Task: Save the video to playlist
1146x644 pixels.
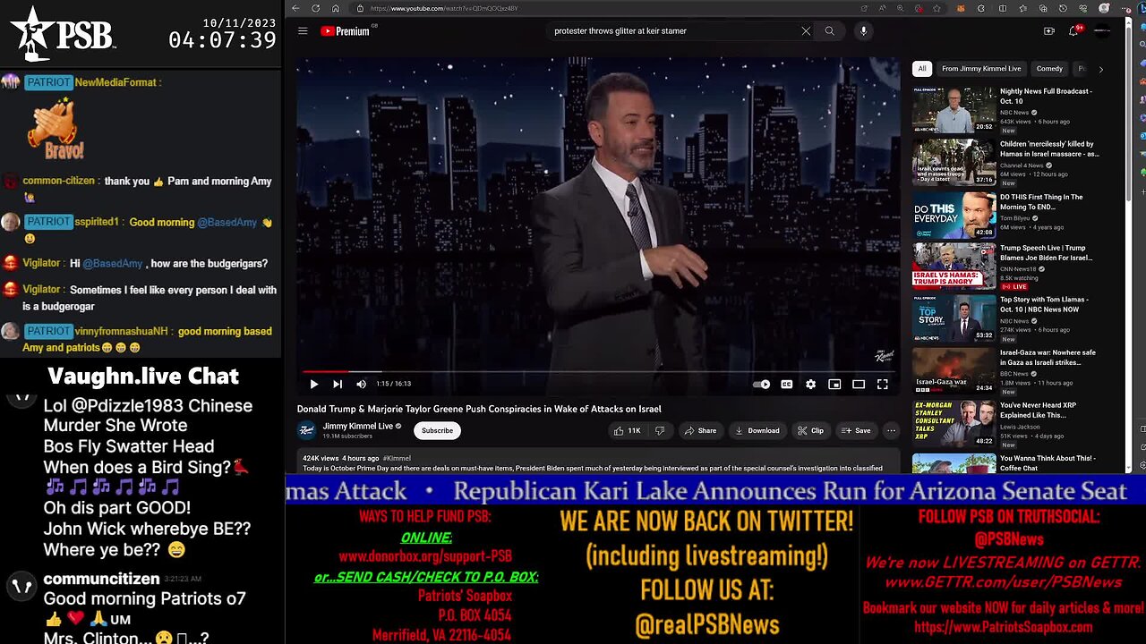Action: 855,430
